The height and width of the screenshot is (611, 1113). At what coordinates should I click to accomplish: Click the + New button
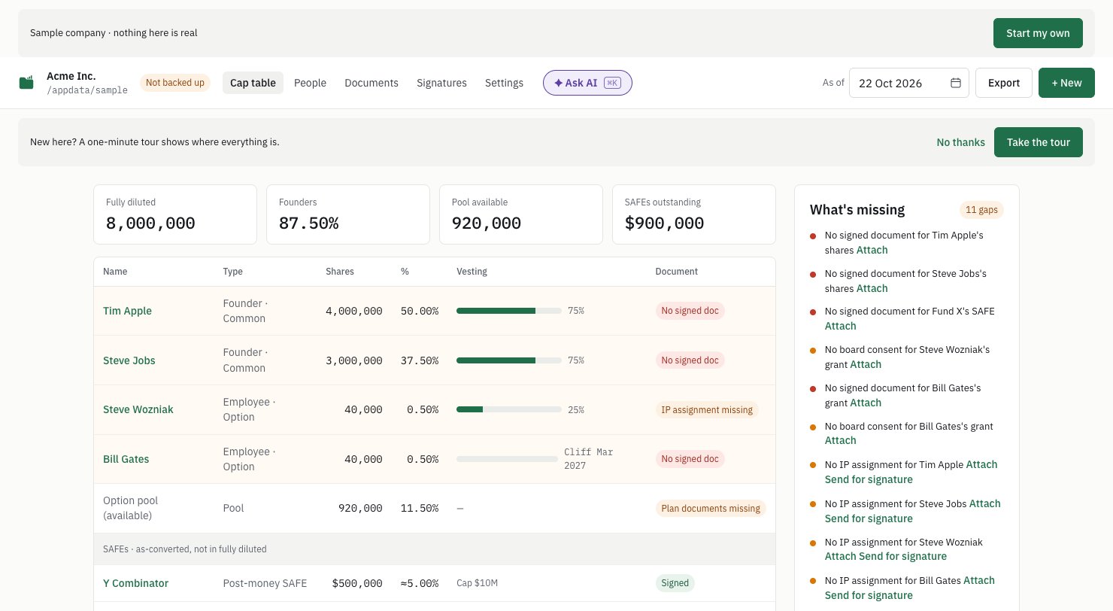[1066, 83]
